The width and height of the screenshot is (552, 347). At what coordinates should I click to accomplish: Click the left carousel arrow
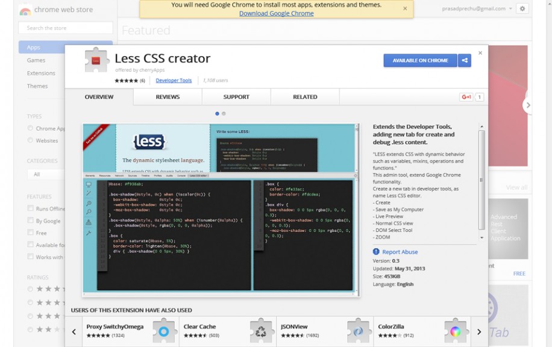74,331
